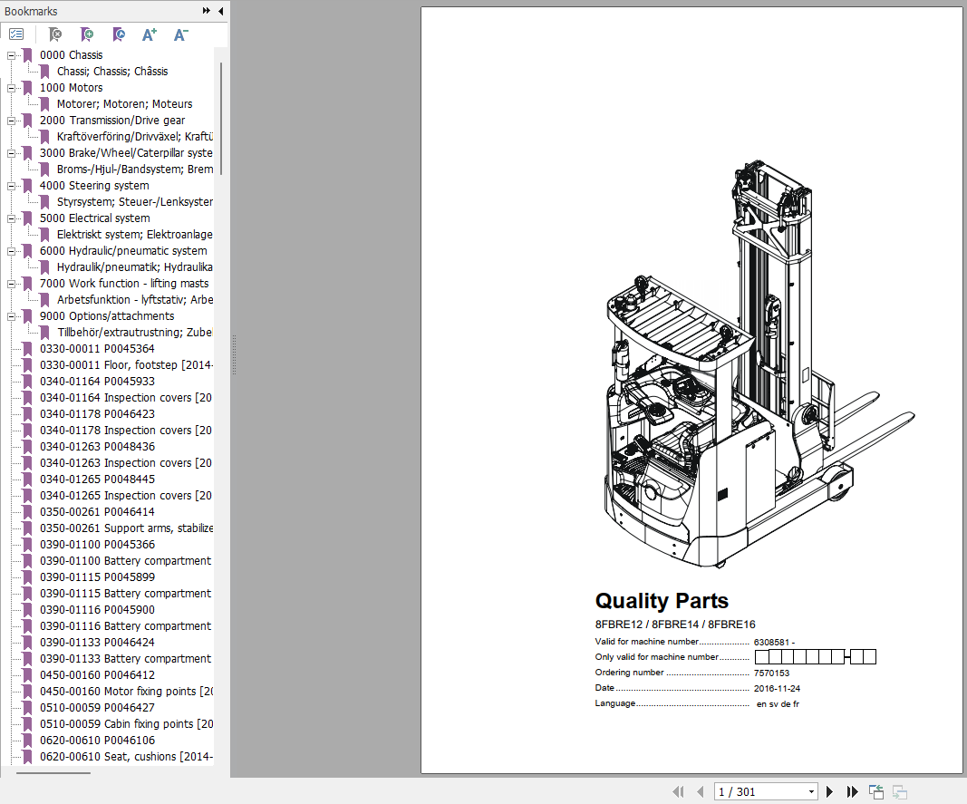Click the rename bookmark icon
This screenshot has height=804, width=967.
click(x=119, y=34)
